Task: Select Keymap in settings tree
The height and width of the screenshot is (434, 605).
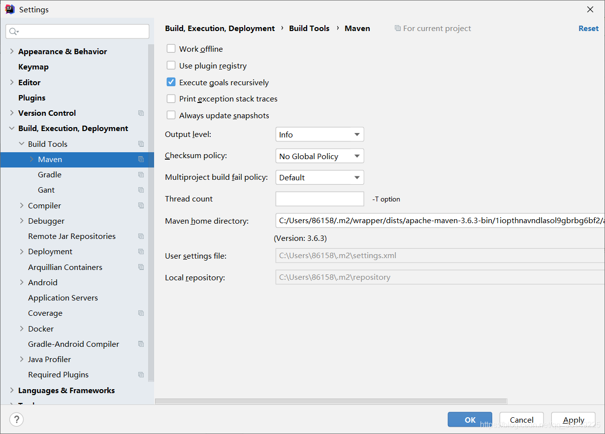Action: point(33,67)
